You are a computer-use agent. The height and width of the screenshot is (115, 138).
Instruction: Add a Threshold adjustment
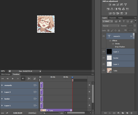pos(118,13)
